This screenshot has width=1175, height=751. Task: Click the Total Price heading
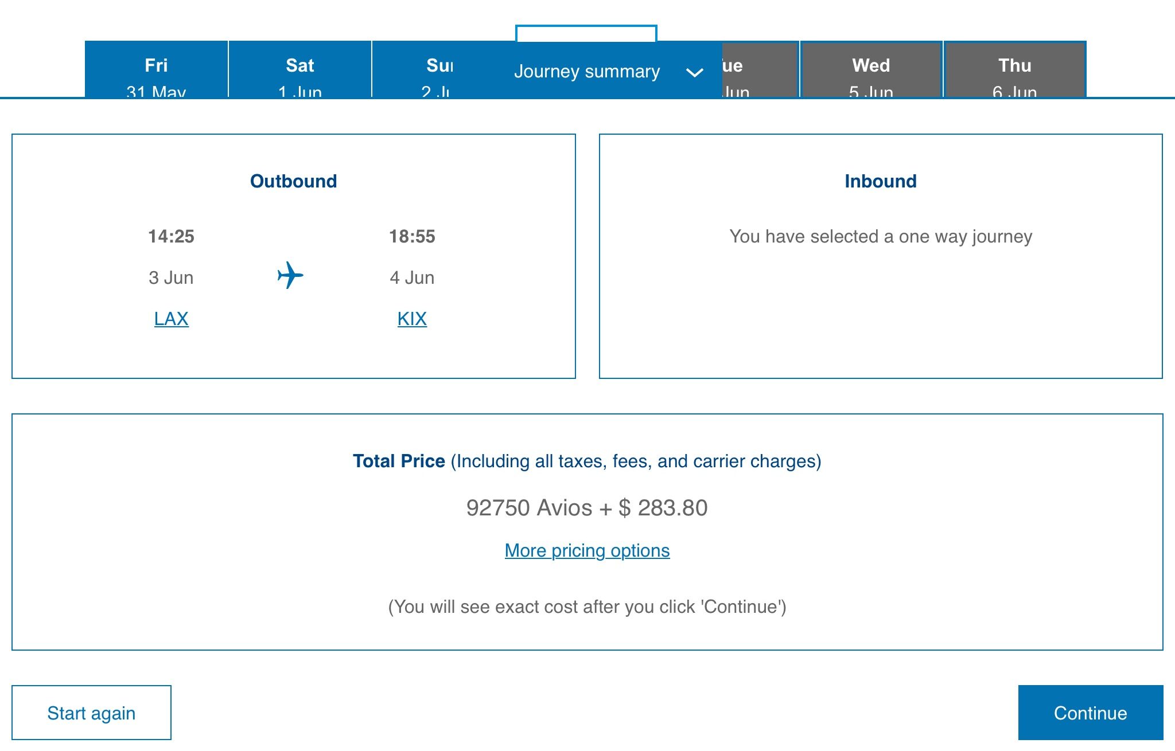[587, 461]
